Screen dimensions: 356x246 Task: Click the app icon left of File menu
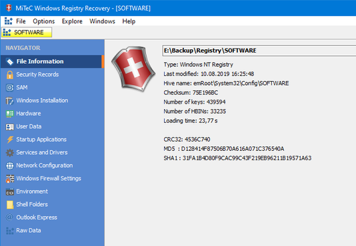tap(9, 21)
